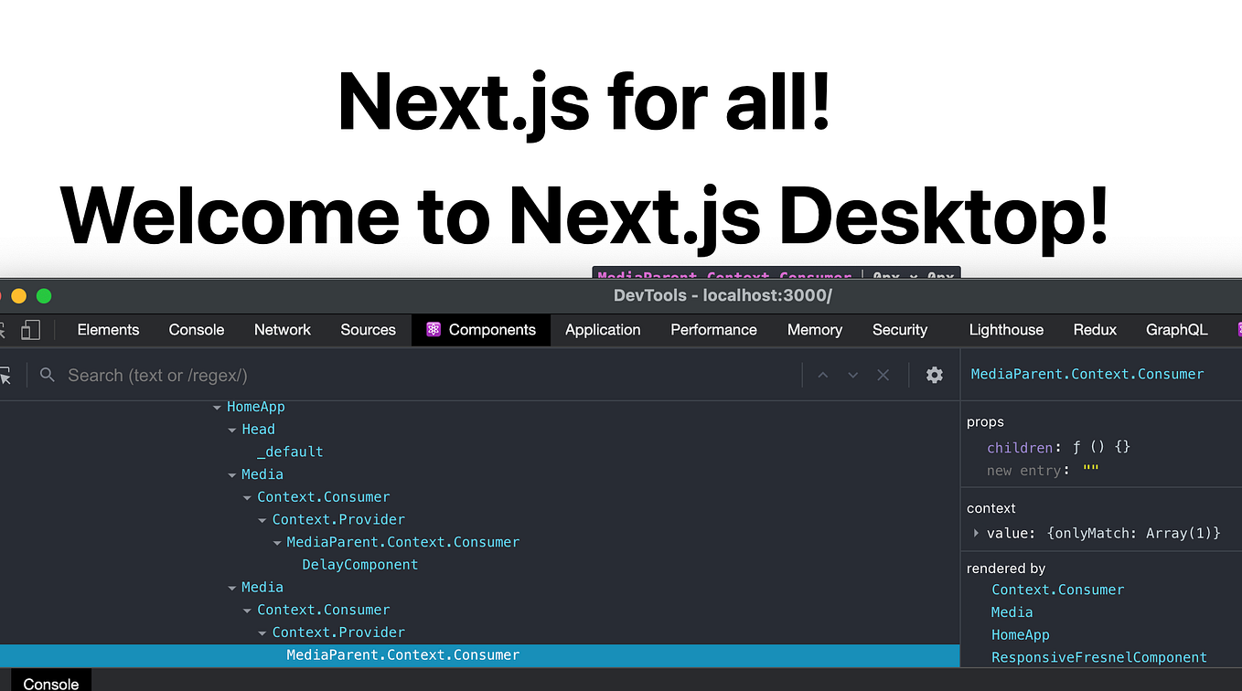Viewport: 1242px width, 691px height.
Task: Open the Console drawer tab at bottom
Action: point(51,683)
